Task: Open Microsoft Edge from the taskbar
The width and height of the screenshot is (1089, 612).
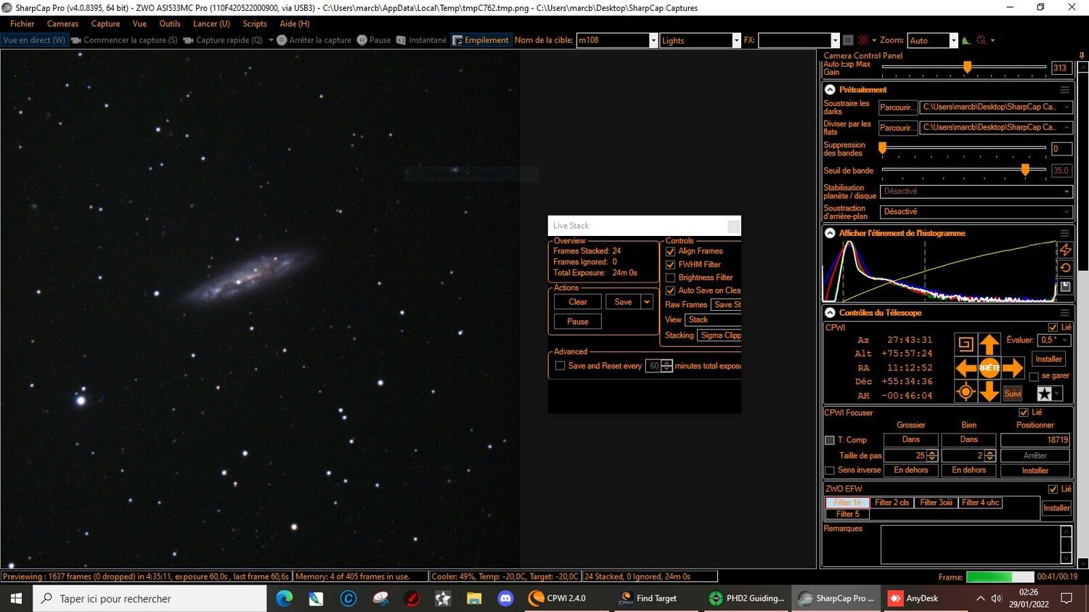Action: pyautogui.click(x=285, y=598)
